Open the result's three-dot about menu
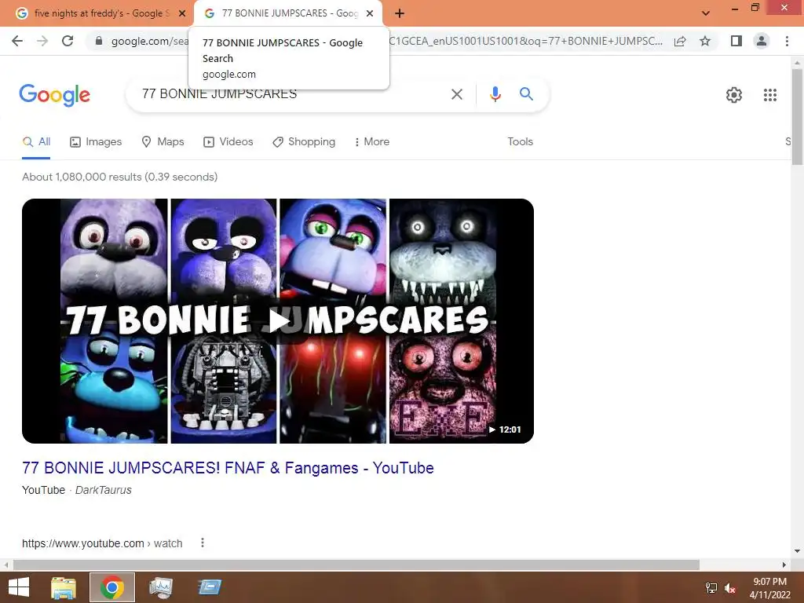This screenshot has width=804, height=603. [203, 543]
